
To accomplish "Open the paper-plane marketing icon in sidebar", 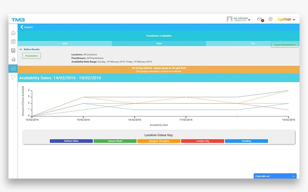I will 13,77.
